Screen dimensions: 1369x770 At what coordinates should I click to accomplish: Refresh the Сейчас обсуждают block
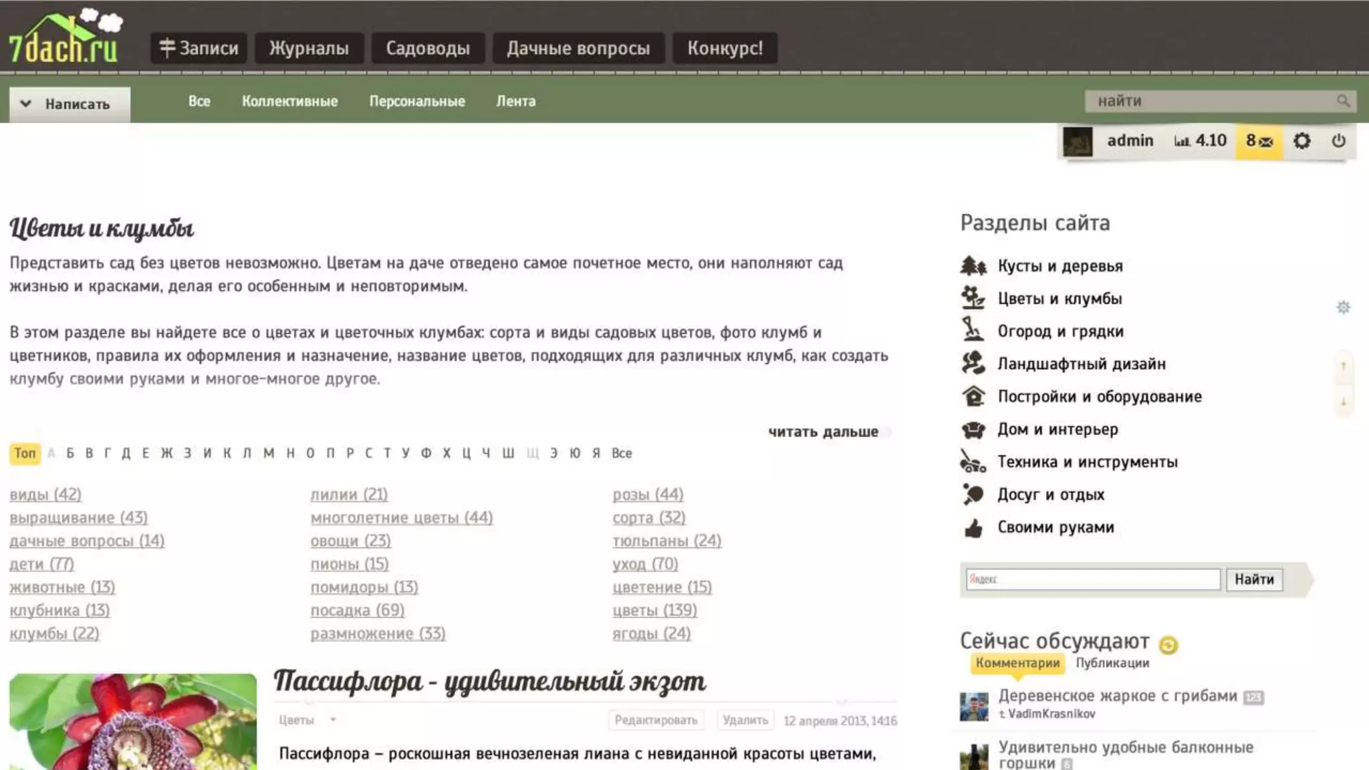(1168, 645)
